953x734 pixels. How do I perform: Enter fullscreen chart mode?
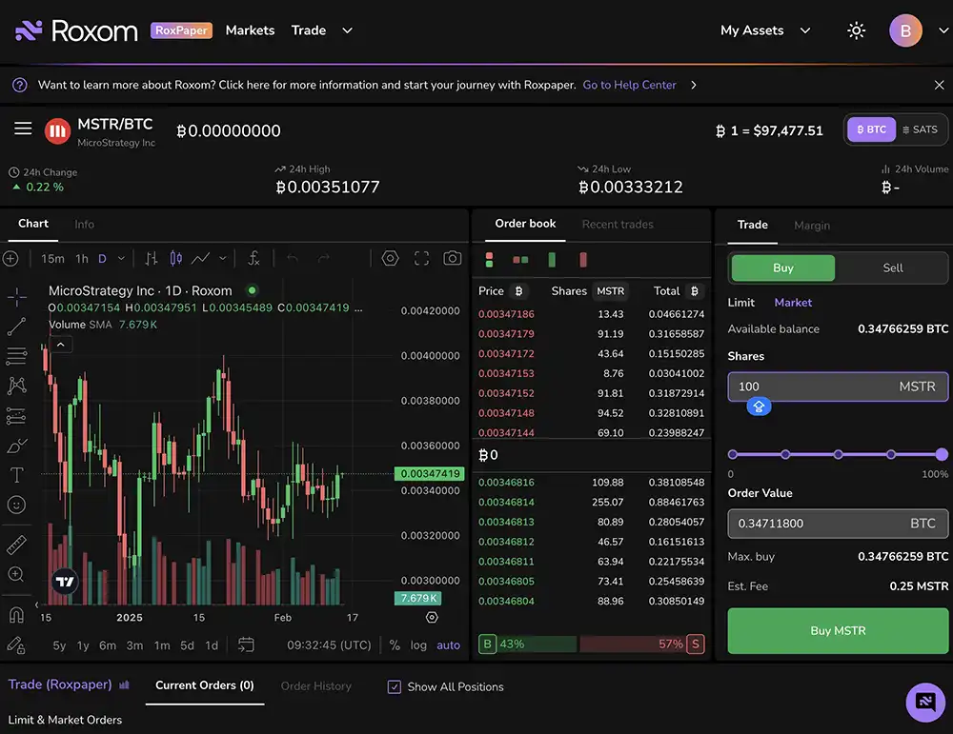click(421, 259)
